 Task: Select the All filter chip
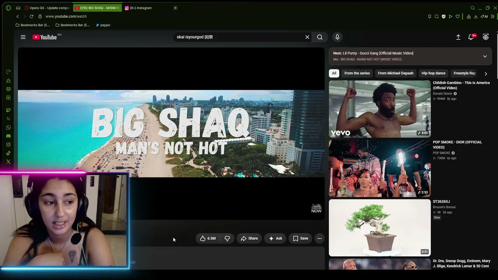pos(334,73)
